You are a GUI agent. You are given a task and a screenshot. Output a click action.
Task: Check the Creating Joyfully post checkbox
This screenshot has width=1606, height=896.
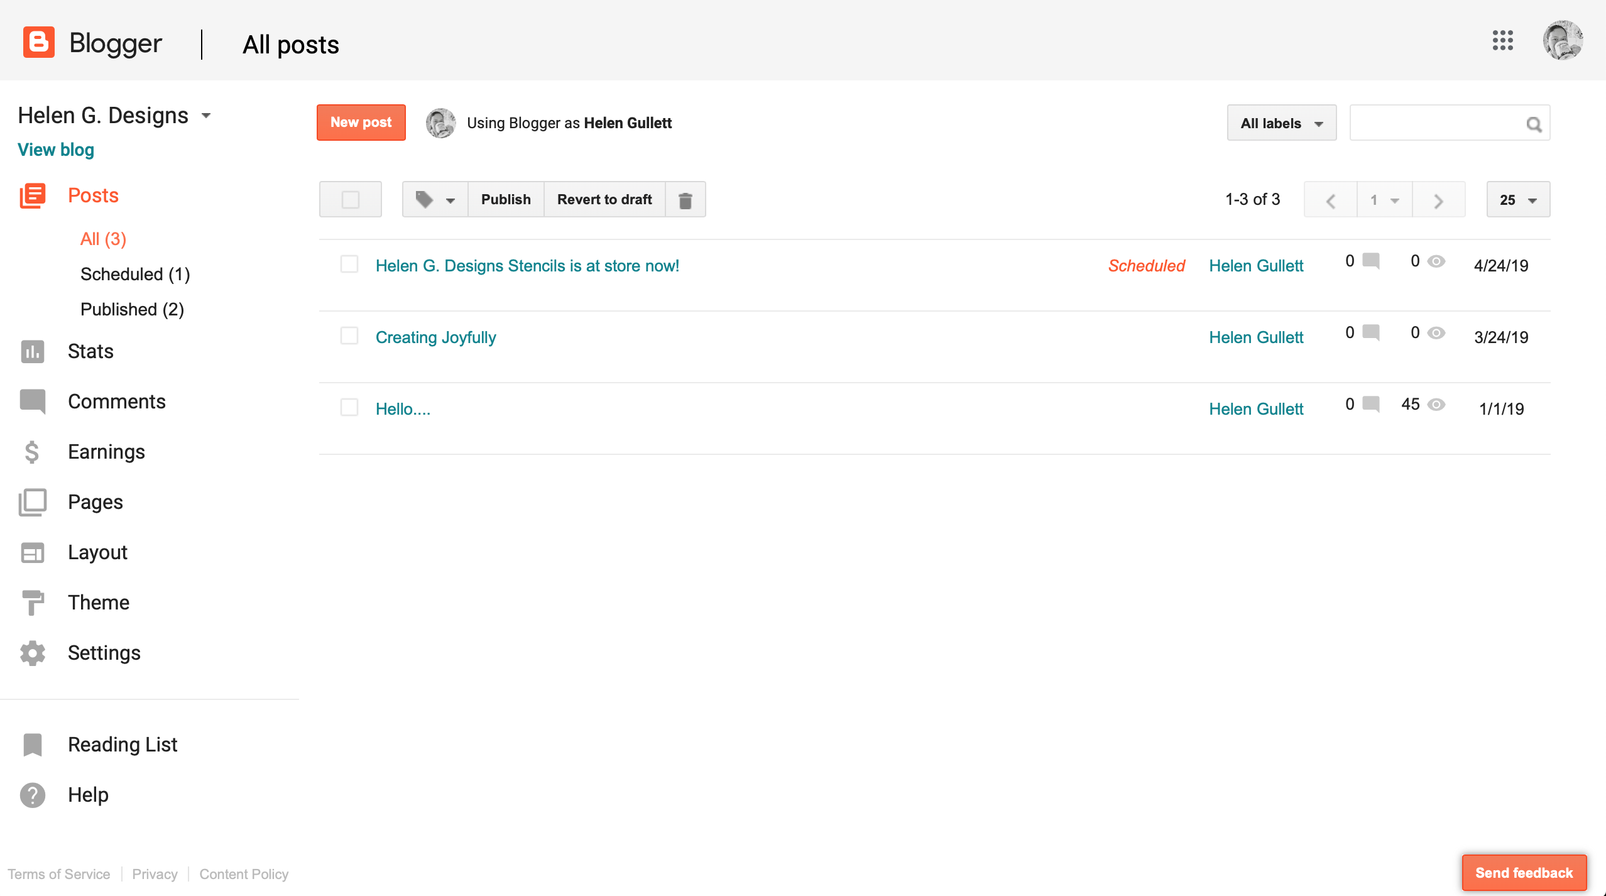click(x=349, y=336)
